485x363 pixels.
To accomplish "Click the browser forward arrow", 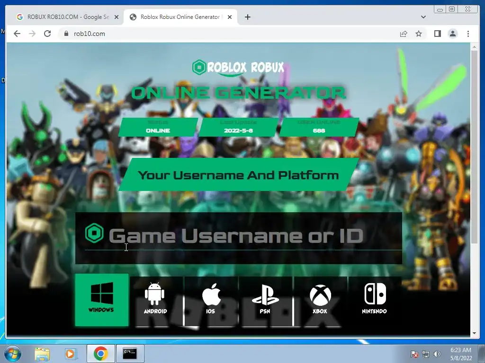I will [x=32, y=34].
